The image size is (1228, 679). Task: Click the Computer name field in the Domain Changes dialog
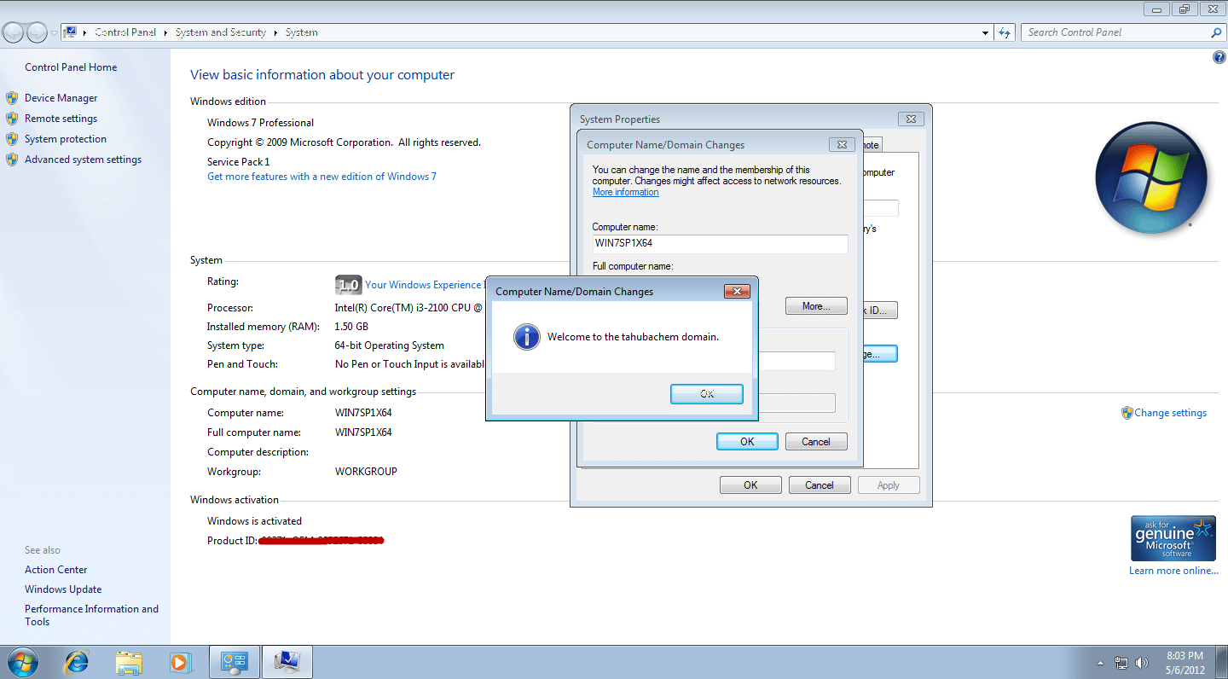coord(720,244)
